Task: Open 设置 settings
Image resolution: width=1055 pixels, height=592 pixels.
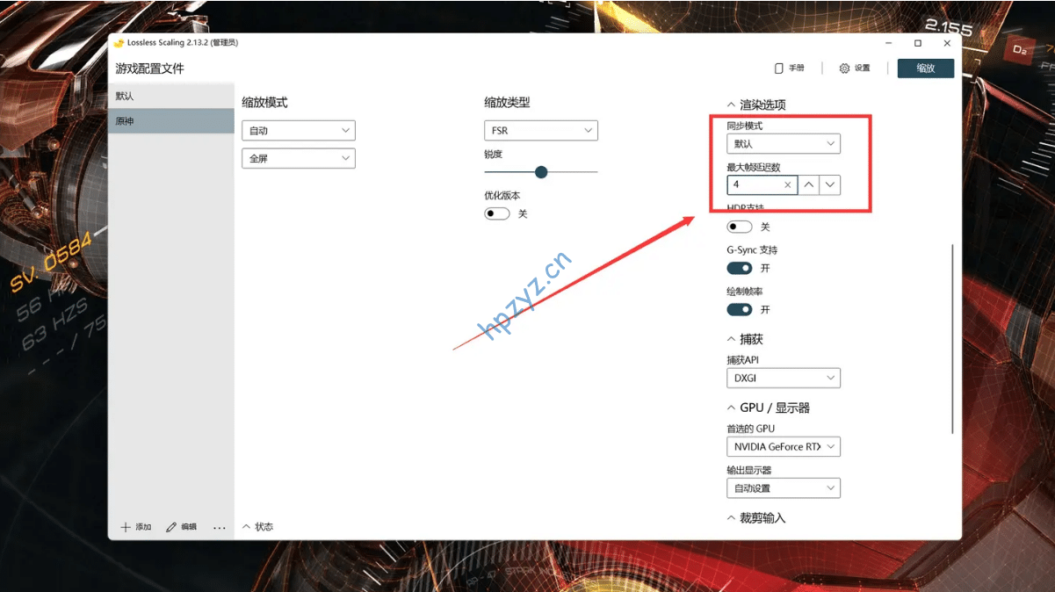Action: click(x=855, y=69)
